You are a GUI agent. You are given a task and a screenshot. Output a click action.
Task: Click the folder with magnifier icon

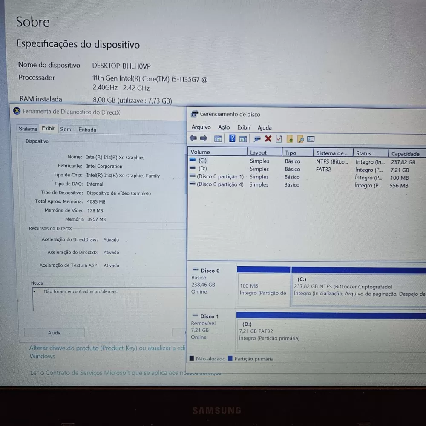300,139
